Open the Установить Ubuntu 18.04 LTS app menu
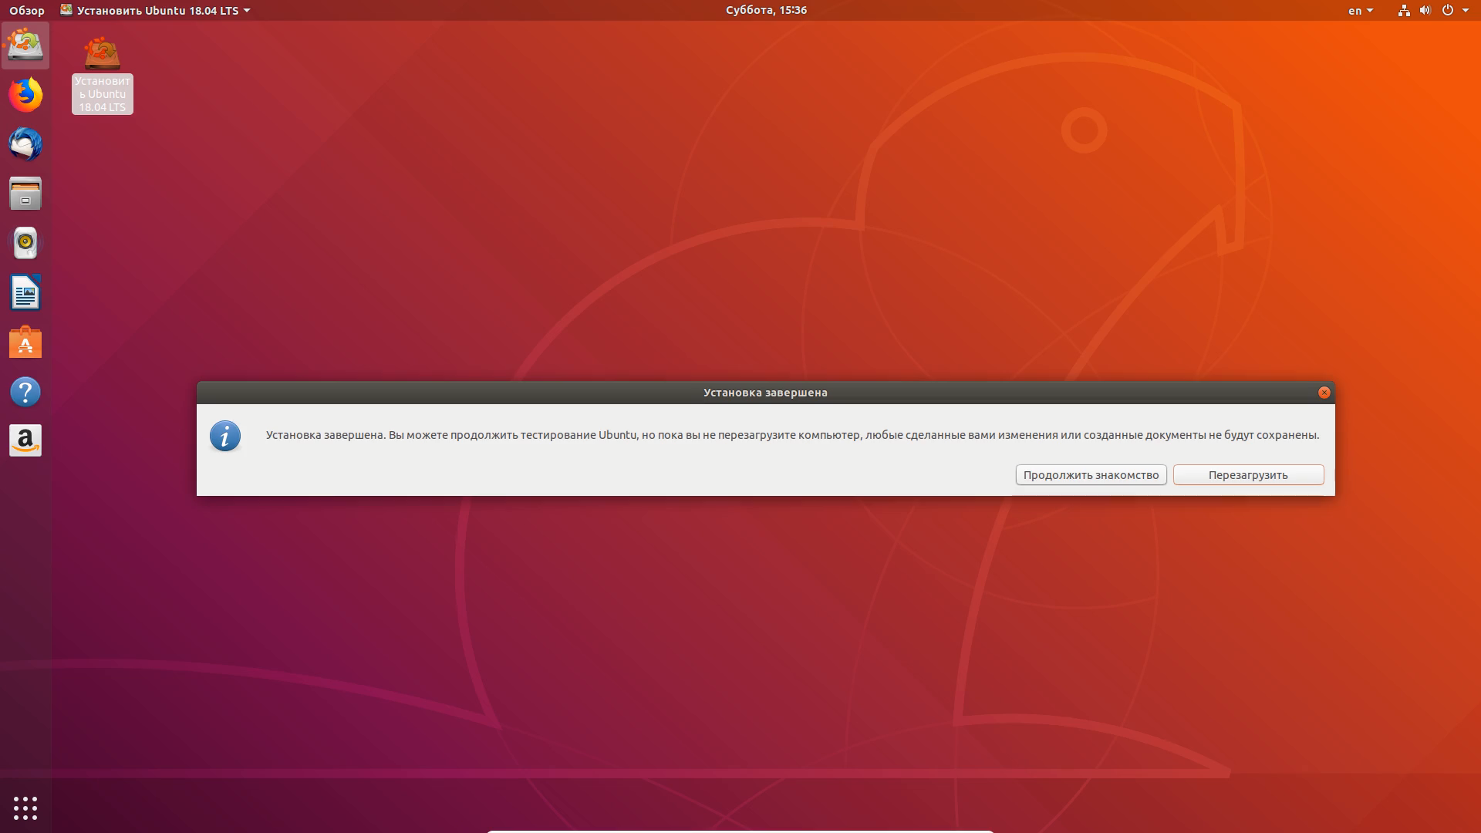The height and width of the screenshot is (833, 1481). coord(155,10)
